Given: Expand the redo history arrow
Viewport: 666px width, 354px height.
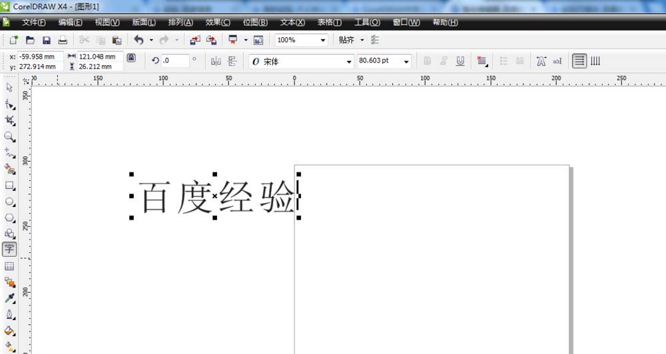Looking at the screenshot, I should (x=176, y=41).
